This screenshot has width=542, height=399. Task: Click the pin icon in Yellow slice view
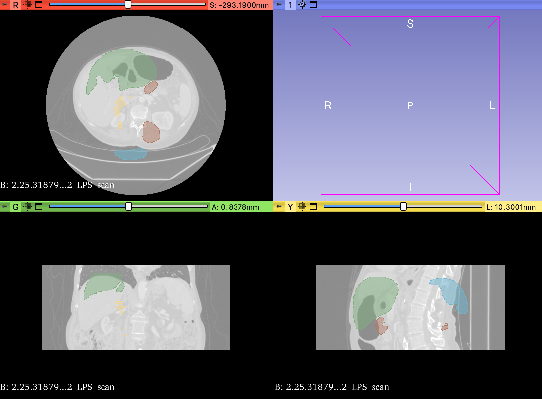[279, 207]
